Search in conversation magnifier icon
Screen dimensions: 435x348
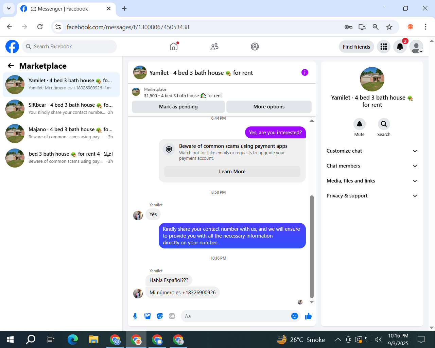[x=384, y=124]
